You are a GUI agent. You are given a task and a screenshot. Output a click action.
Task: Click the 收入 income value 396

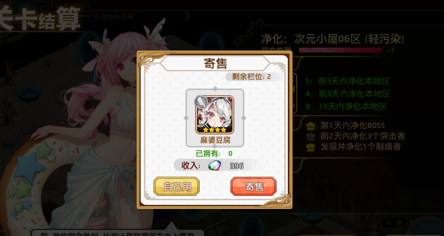point(237,166)
